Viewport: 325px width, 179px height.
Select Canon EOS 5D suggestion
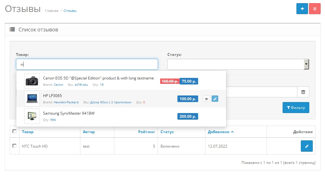[x=121, y=81]
